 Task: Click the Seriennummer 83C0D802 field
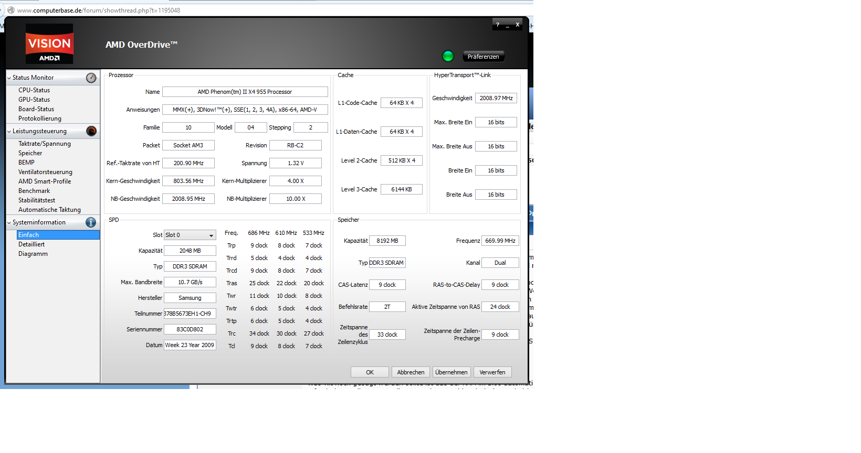190,329
